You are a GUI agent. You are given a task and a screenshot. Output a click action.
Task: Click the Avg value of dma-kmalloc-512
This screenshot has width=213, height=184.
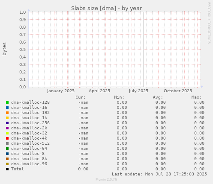pos(161,143)
